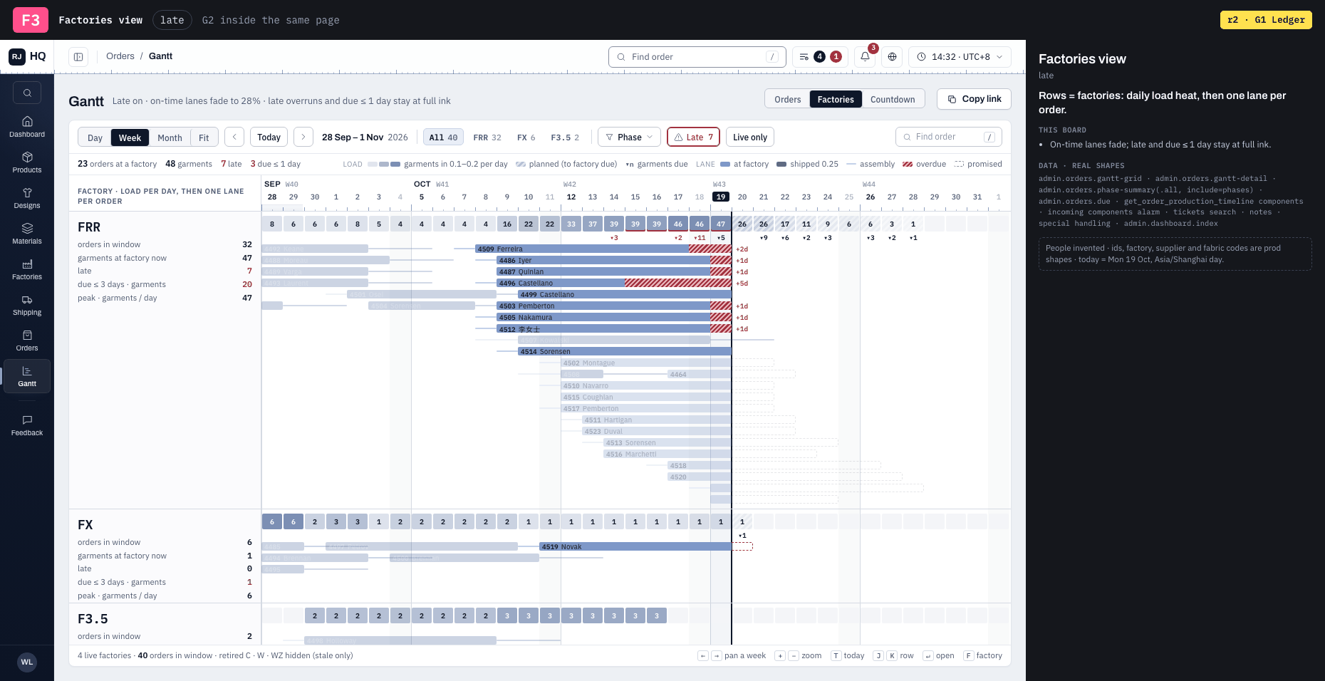Open the WL user avatar
Viewport: 1325px width, 681px height.
27,662
